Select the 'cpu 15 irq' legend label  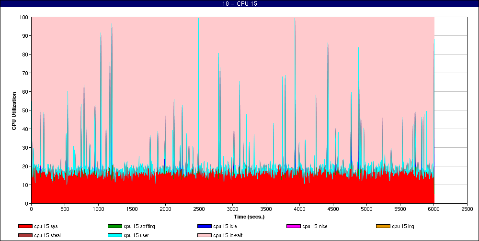(403, 226)
